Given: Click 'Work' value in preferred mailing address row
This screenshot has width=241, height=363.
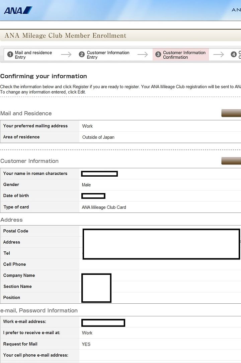Looking at the screenshot, I should click(x=87, y=126).
